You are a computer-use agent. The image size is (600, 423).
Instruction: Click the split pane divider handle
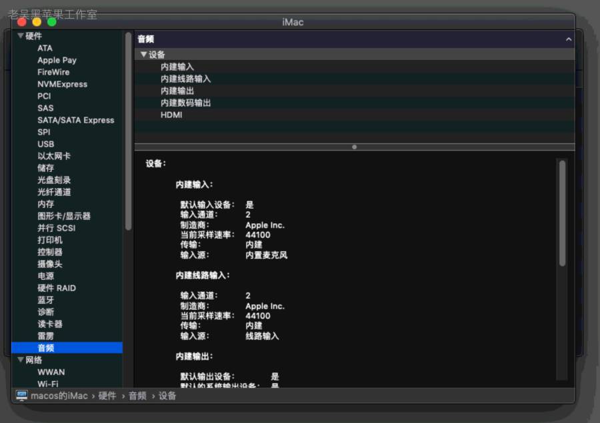click(x=354, y=147)
